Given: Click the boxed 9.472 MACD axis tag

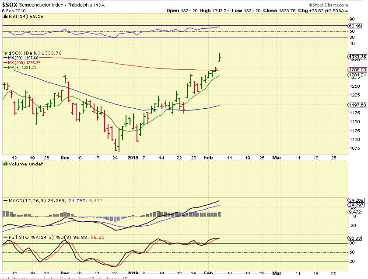Looking at the screenshot, I should (x=355, y=212).
